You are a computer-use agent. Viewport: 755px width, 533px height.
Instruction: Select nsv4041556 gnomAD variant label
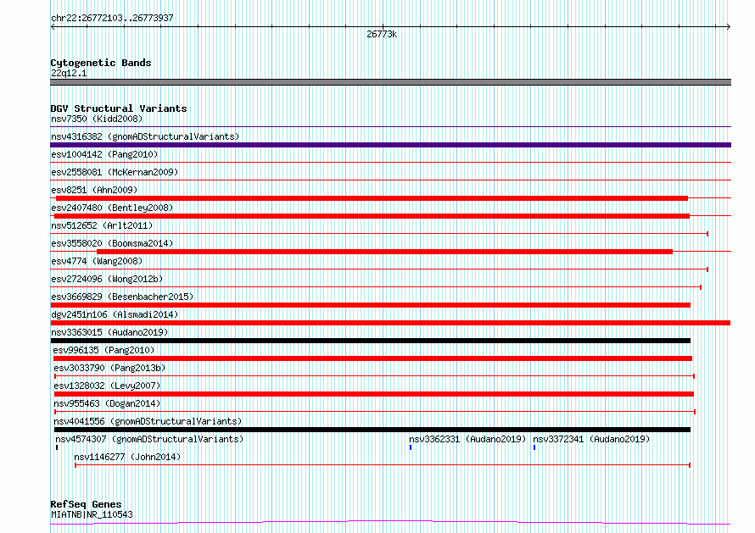click(x=148, y=421)
